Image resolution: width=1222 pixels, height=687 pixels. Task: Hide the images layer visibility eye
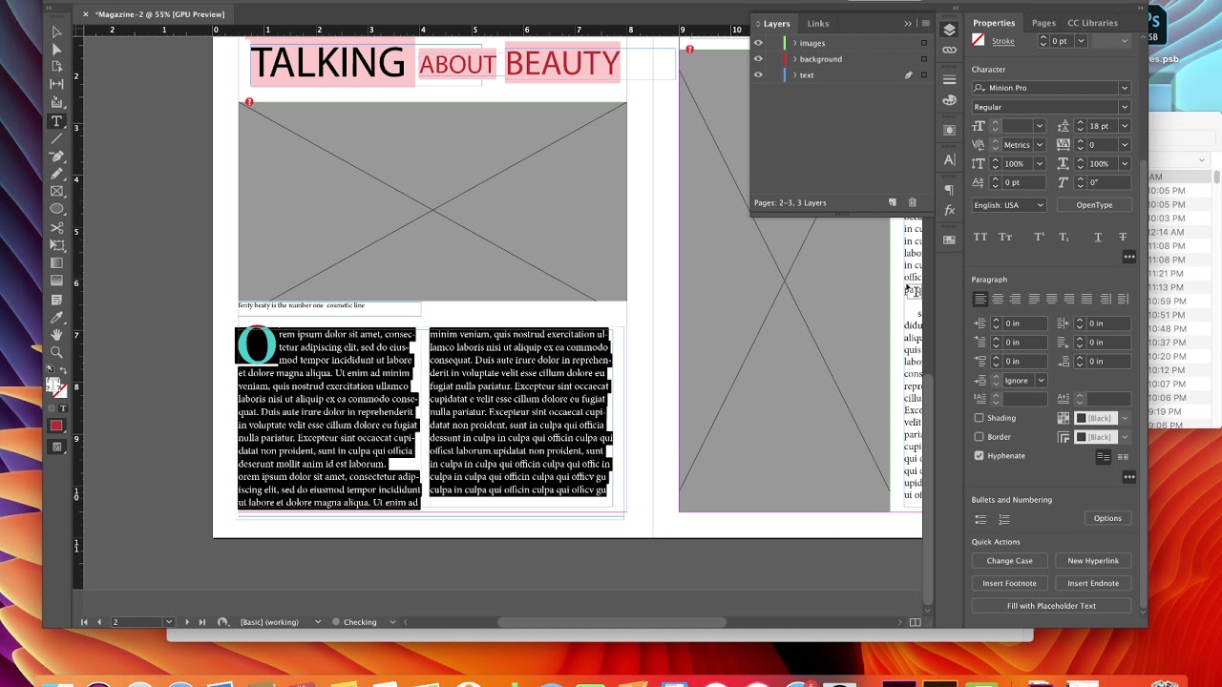pos(758,43)
